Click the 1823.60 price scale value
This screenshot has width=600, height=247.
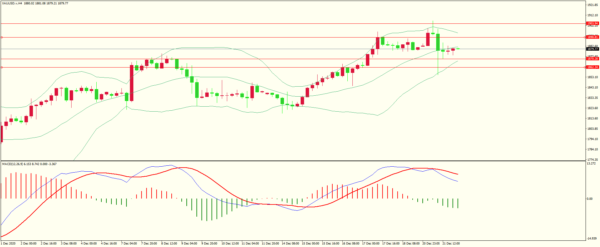tap(592, 108)
